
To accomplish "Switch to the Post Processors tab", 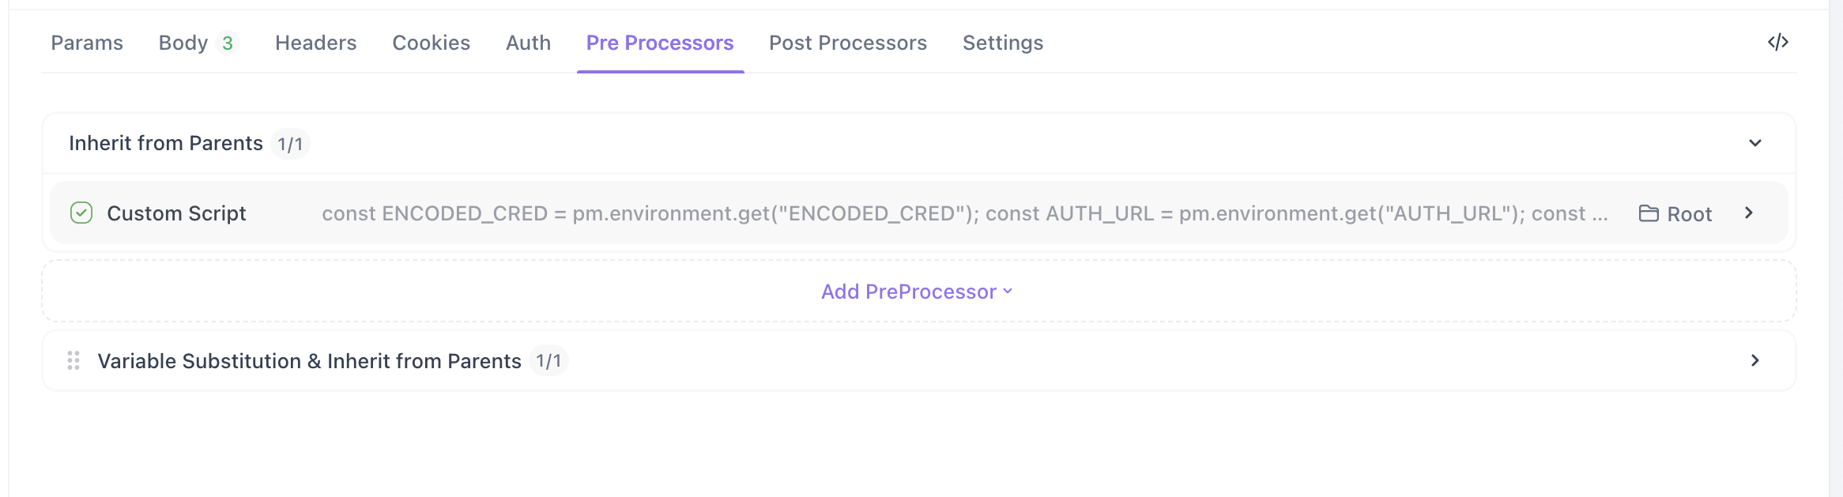I will point(847,43).
